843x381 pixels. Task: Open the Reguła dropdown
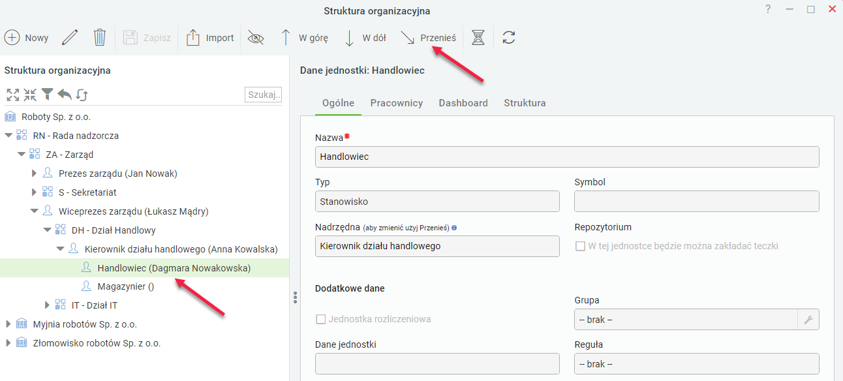697,364
